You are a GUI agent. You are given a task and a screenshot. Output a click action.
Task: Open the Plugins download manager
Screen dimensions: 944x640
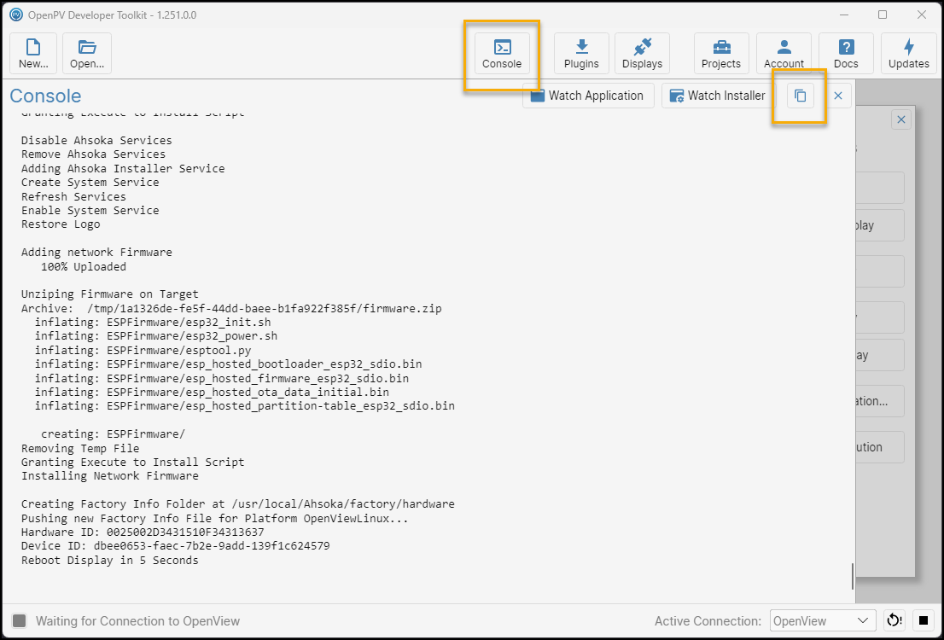pos(581,54)
